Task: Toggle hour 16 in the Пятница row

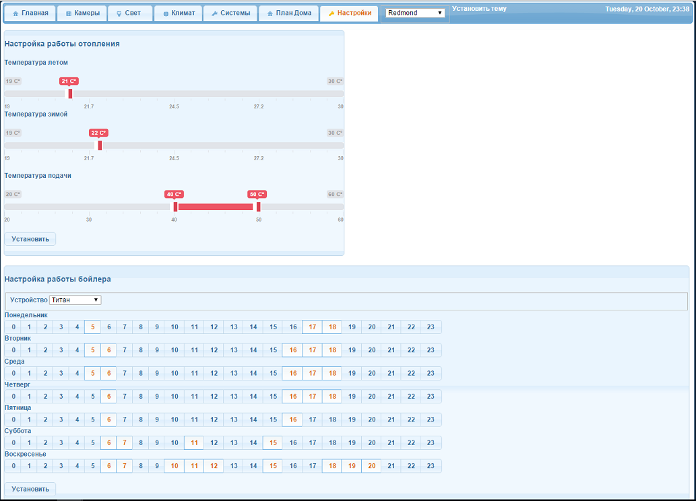Action: point(292,420)
